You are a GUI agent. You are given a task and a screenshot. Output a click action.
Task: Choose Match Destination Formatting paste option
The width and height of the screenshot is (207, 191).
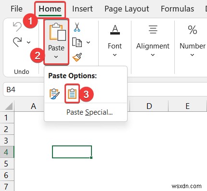[72, 94]
